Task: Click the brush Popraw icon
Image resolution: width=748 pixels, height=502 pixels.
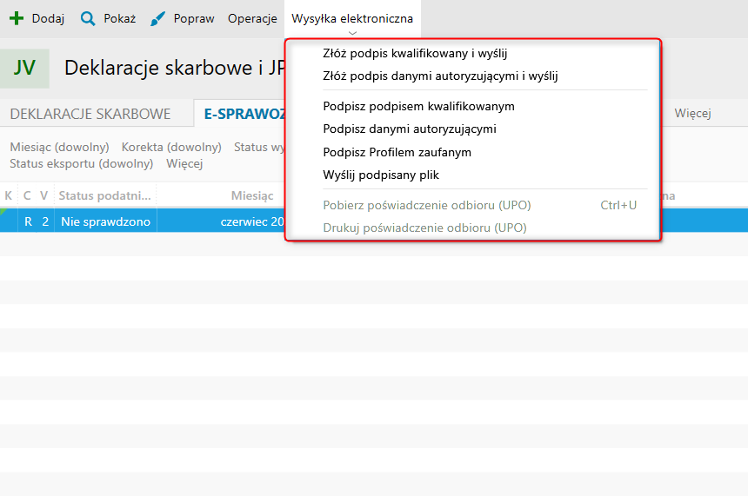Action: click(158, 18)
